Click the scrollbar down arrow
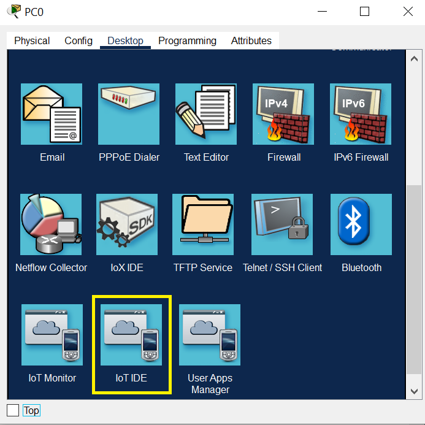 pos(414,391)
